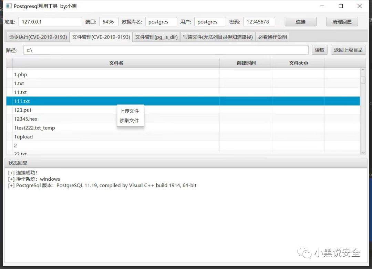Sort by the 文件名 column header
Viewport: 372px width, 269px height.
click(x=116, y=63)
